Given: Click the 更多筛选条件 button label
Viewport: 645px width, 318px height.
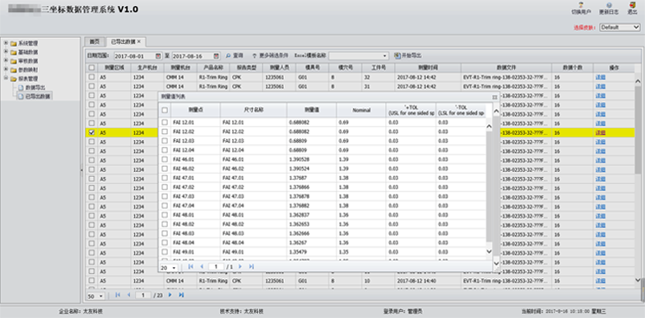Looking at the screenshot, I should pyautogui.click(x=274, y=56).
